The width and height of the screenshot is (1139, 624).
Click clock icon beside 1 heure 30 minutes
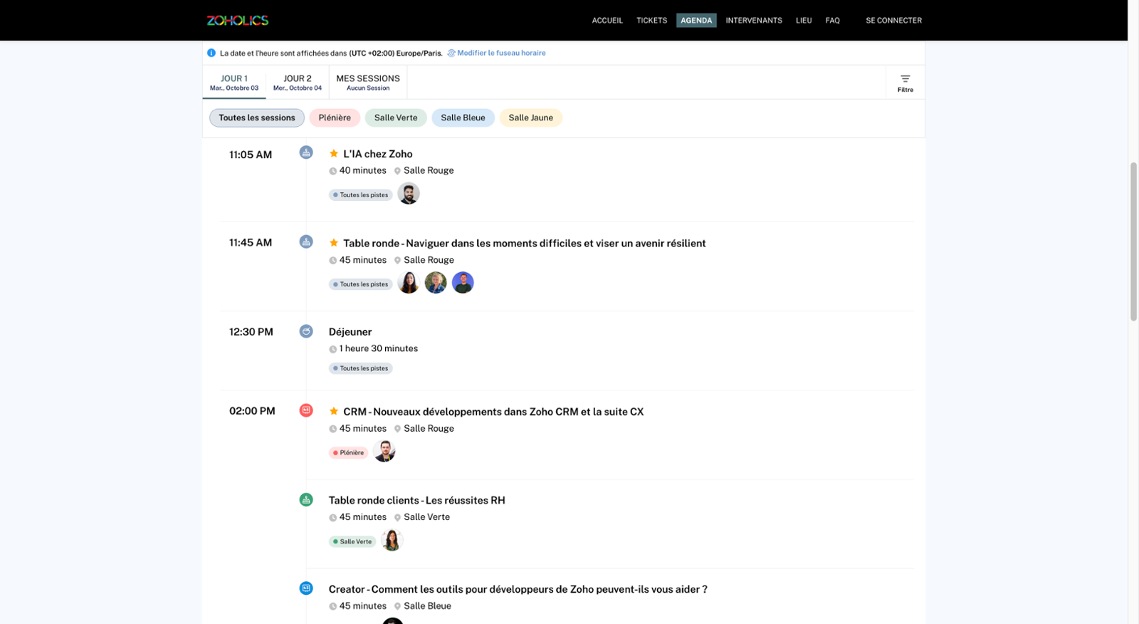tap(332, 349)
